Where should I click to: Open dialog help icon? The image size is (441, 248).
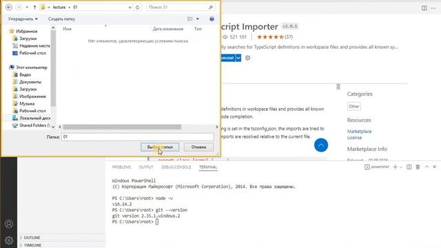(x=212, y=19)
